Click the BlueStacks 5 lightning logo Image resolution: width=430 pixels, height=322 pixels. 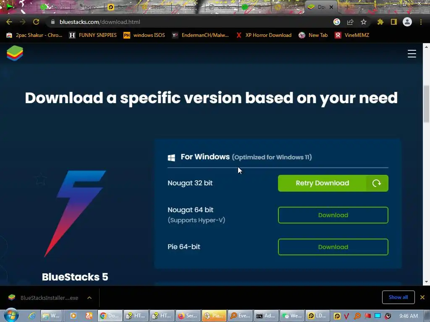pyautogui.click(x=75, y=213)
